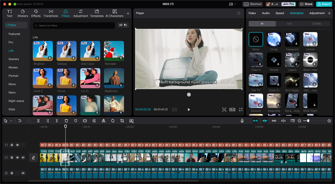
Task: Click the microphone Record voiceover icon
Action: tap(242, 121)
